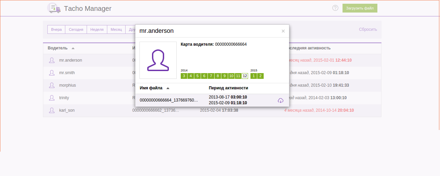Viewport: 440px width, 176px height.
Task: Sort by the Имя файла column header
Action: tap(151, 88)
